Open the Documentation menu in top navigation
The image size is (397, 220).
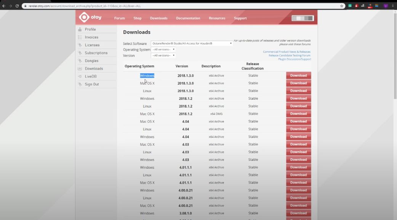point(188,18)
